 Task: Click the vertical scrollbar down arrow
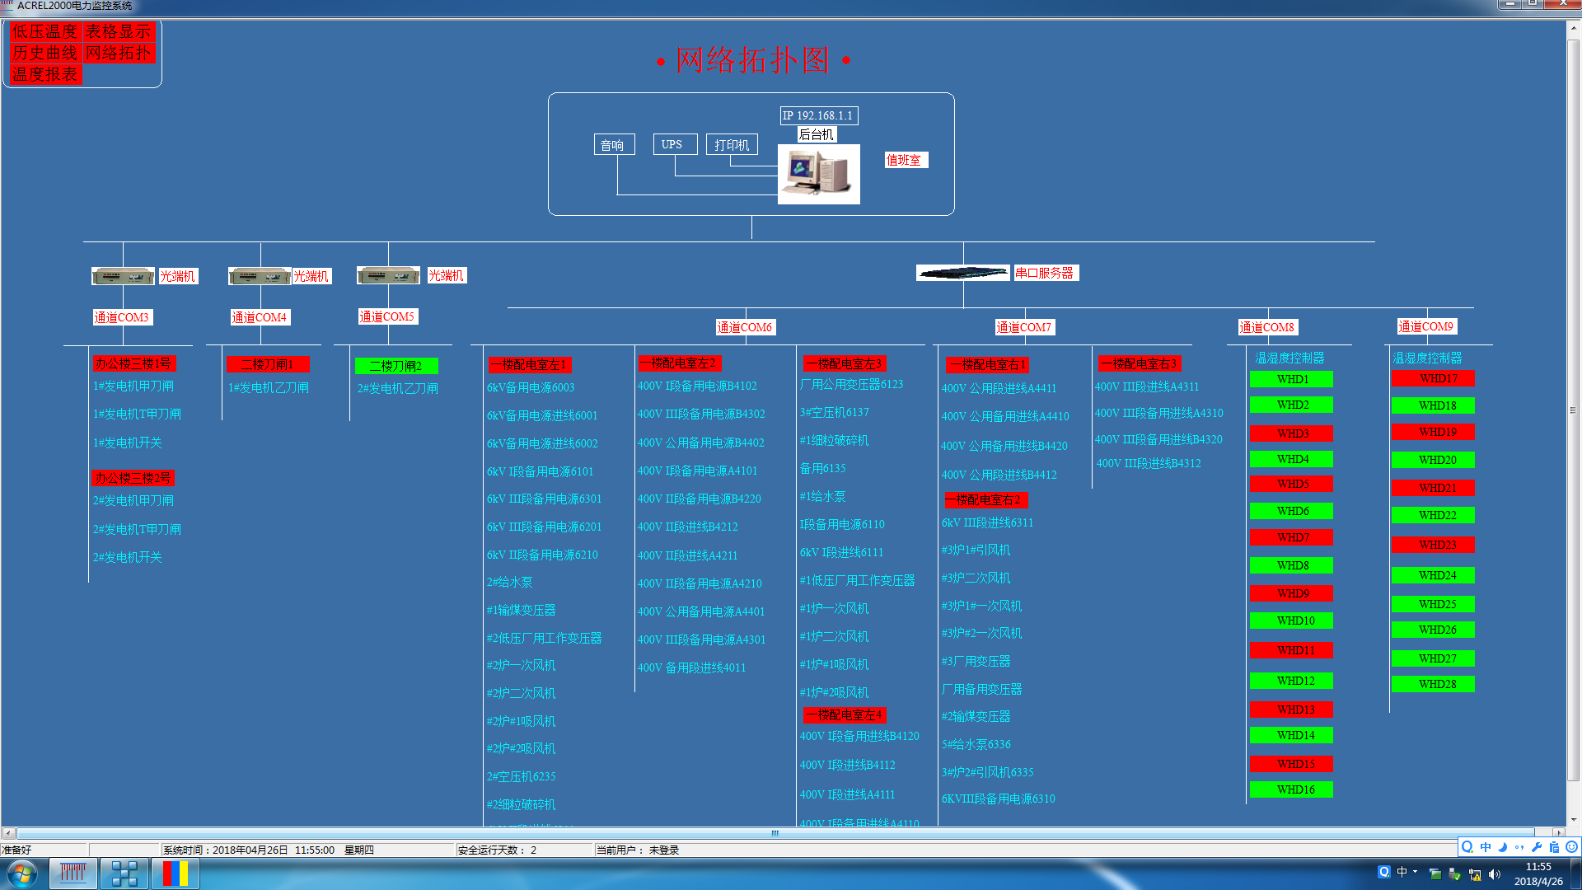[x=1574, y=819]
